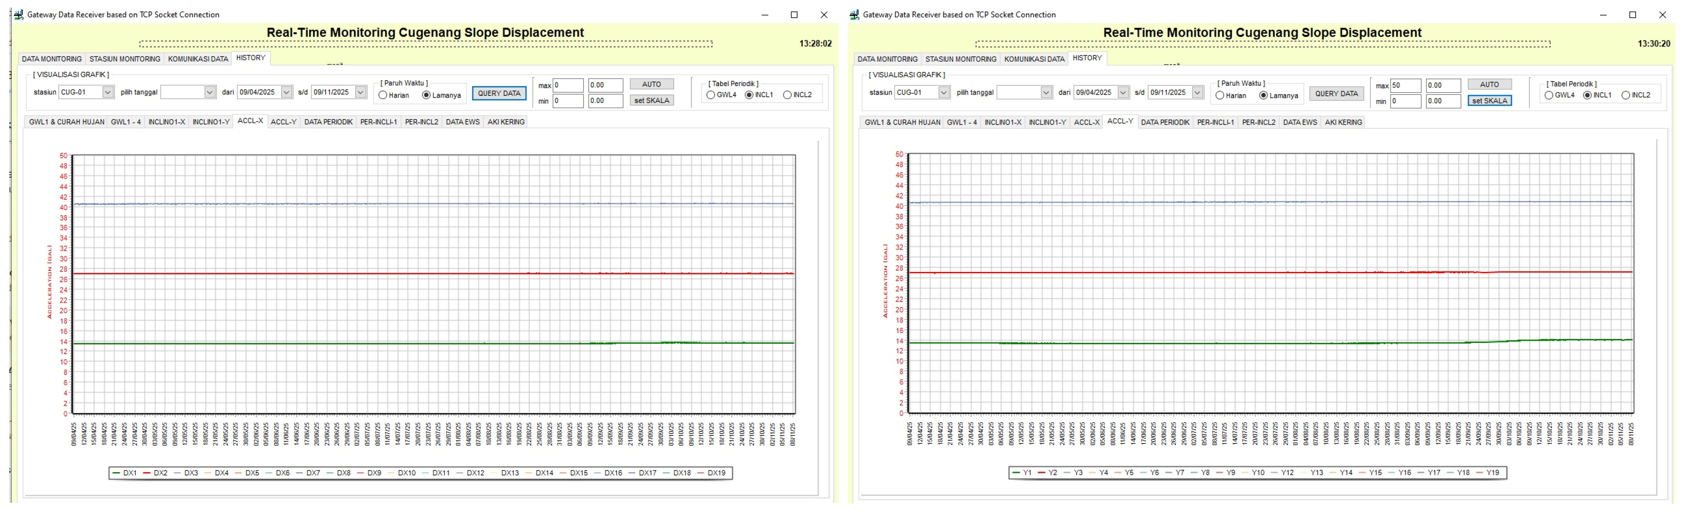Open s/d 09/11/2025 date picker in right window
This screenshot has height=513, width=1683.
pos(1197,93)
